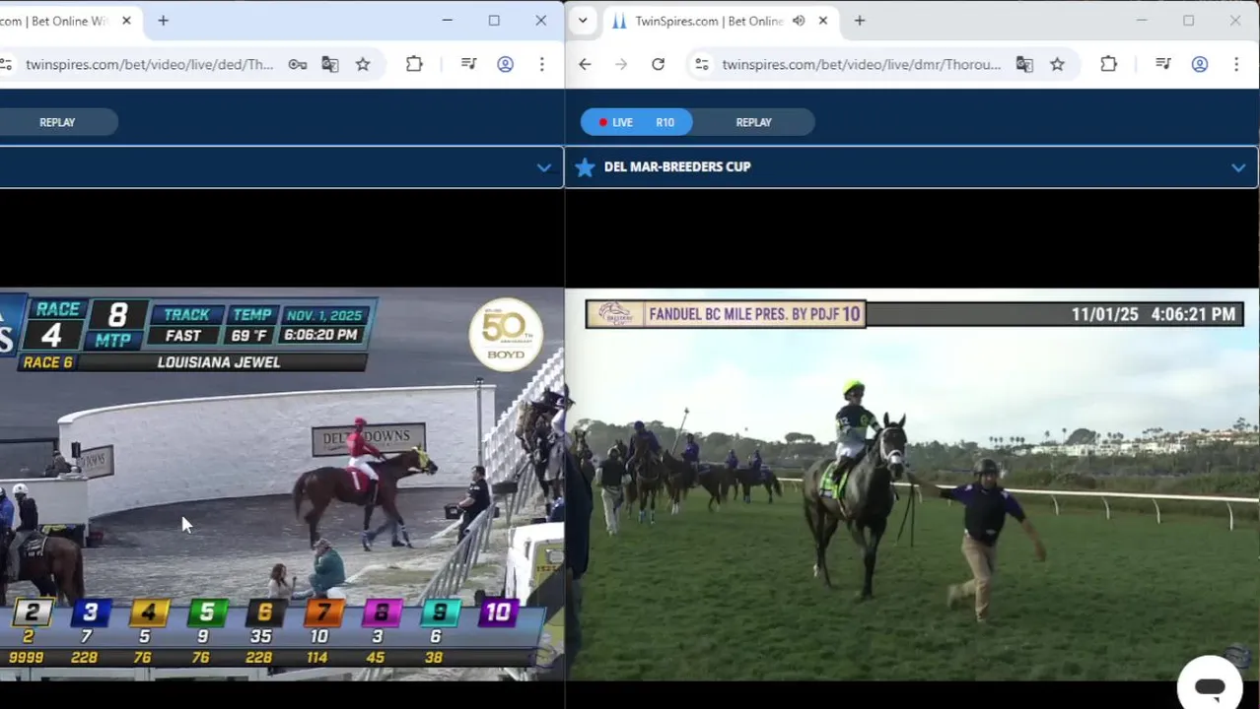Viewport: 1260px width, 709px height.
Task: Click the right window TwinSpires tab title
Action: (709, 21)
